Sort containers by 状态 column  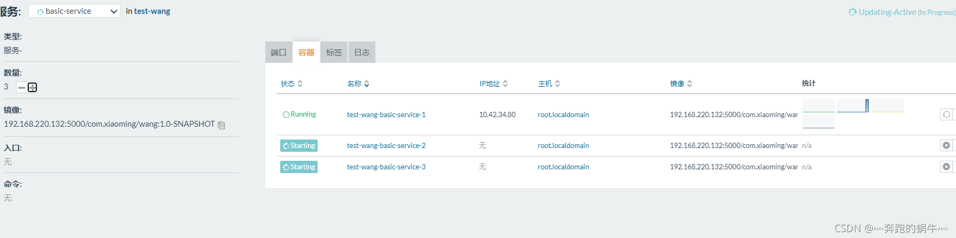pos(292,84)
